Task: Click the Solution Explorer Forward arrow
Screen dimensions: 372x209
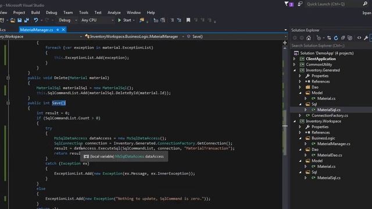Action: click(x=302, y=38)
